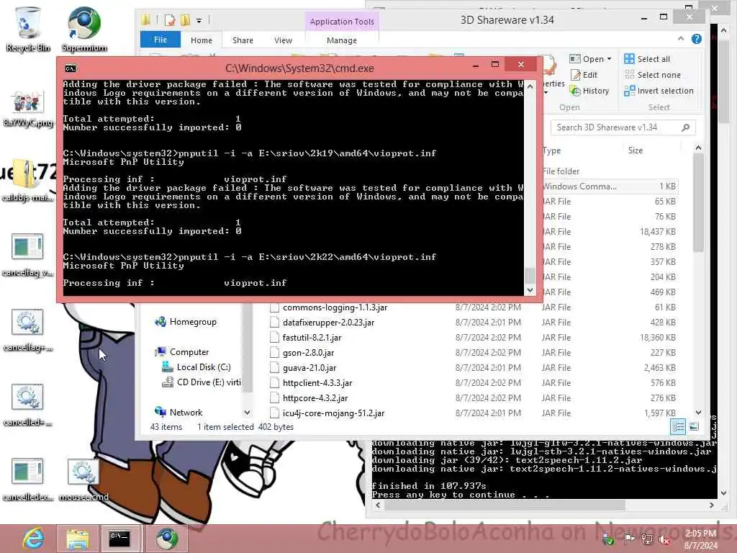This screenshot has width=737, height=553.
Task: Select commons-logging-1.1.3.jar file
Action: coord(335,307)
